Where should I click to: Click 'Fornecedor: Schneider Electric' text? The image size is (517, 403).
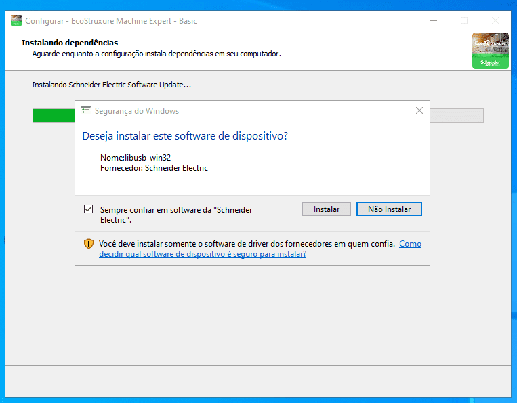click(154, 168)
